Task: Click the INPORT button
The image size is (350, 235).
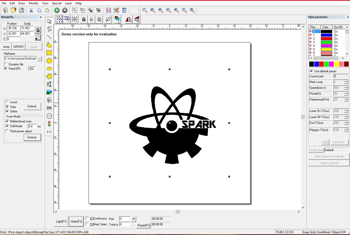Action: click(19, 47)
